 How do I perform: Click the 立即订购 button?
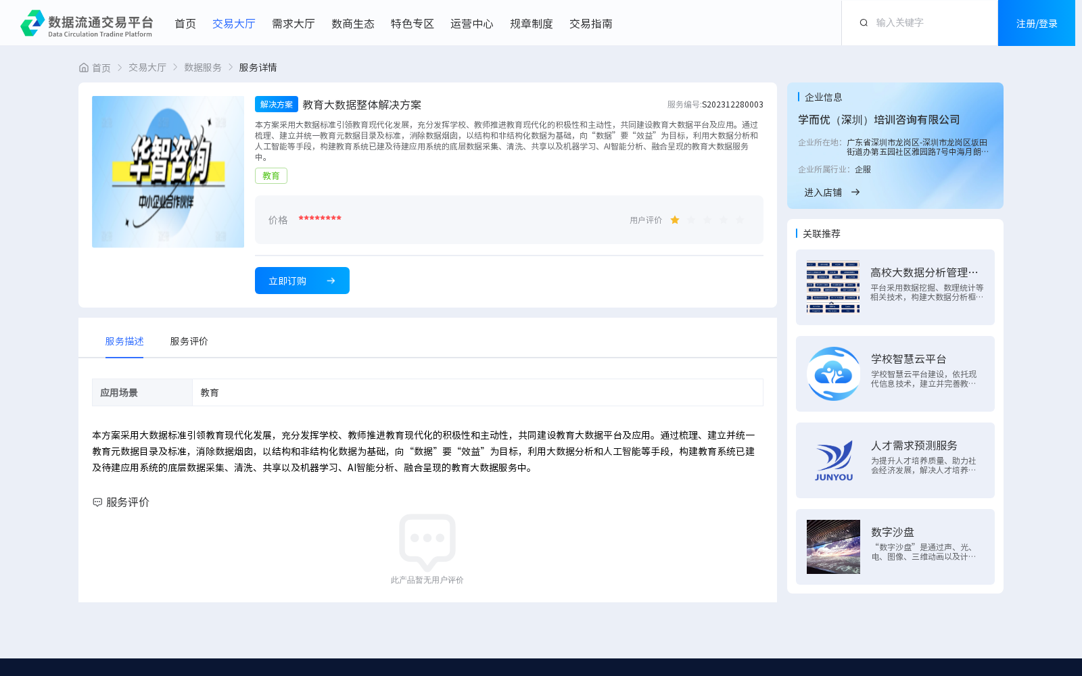(x=302, y=281)
